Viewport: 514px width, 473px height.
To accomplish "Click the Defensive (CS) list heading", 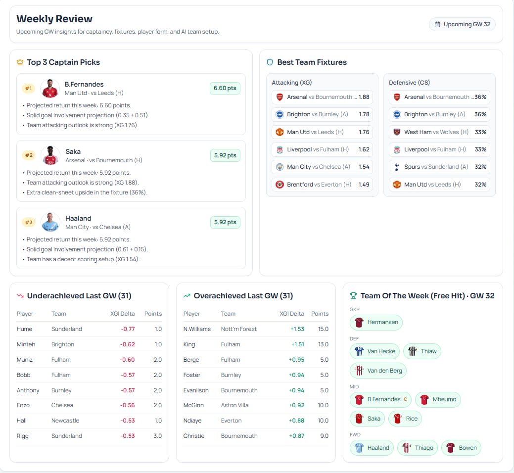I will click(x=409, y=83).
